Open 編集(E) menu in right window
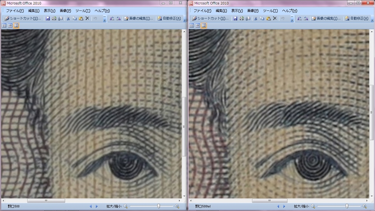 (x=221, y=11)
